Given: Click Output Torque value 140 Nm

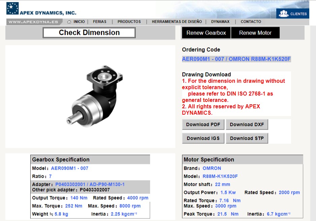Looking at the screenshot, I should [x=79, y=198].
